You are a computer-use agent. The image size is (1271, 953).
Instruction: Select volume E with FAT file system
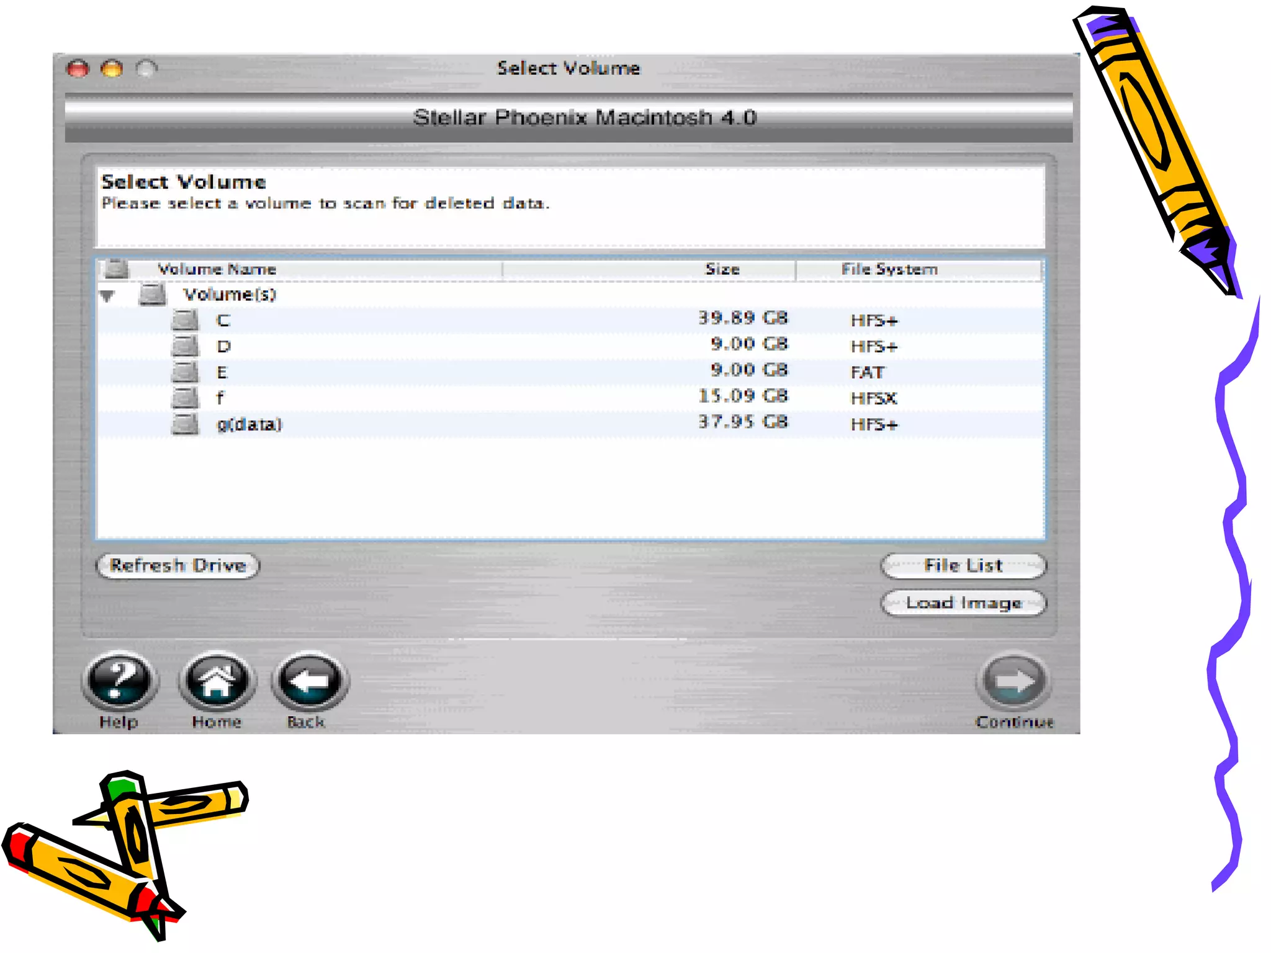point(222,372)
